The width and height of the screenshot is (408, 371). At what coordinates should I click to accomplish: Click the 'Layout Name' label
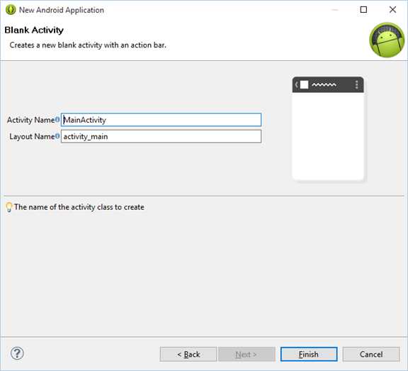point(32,136)
